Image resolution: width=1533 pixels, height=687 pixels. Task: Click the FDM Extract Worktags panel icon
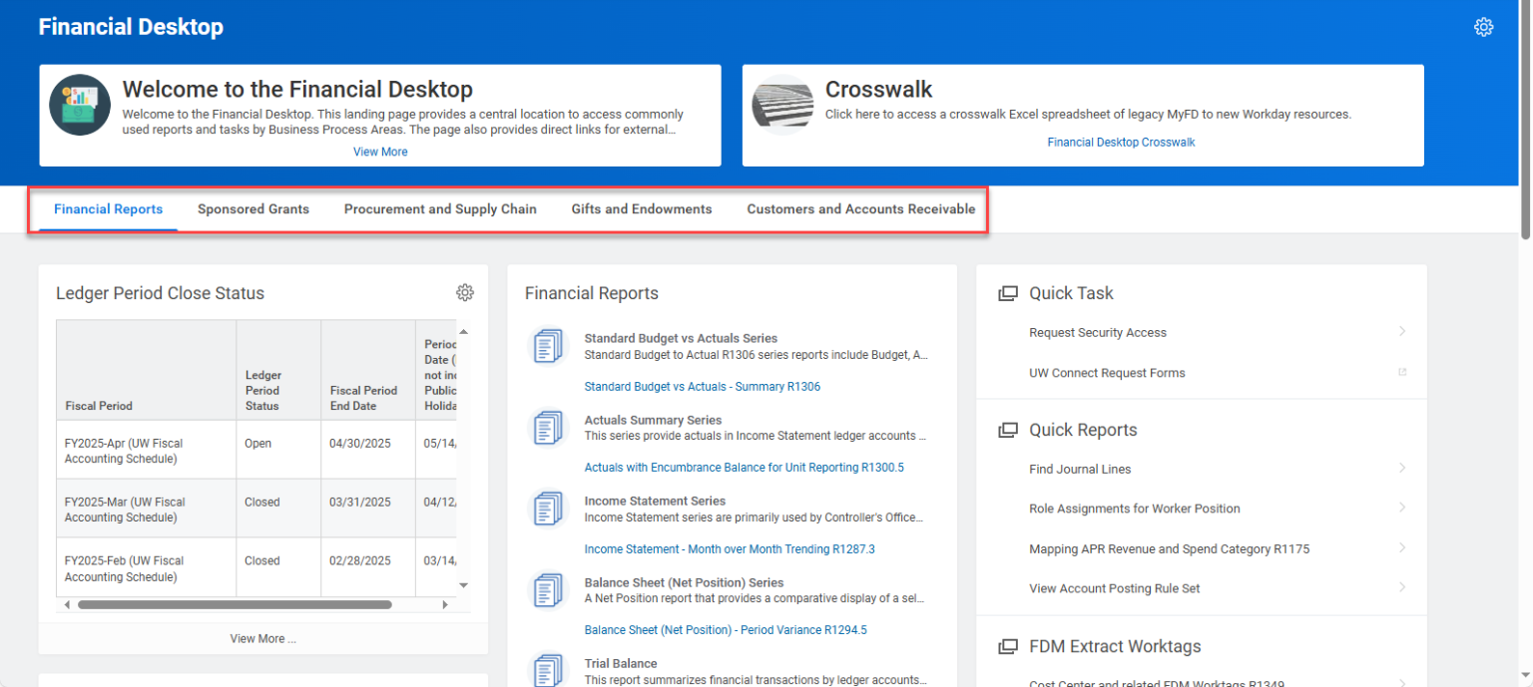1006,646
